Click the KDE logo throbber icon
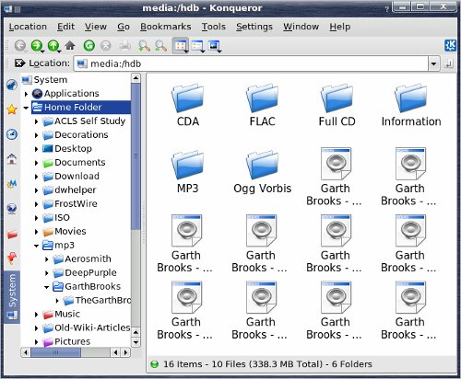Viewport: 461px width, 379px height. (x=450, y=46)
